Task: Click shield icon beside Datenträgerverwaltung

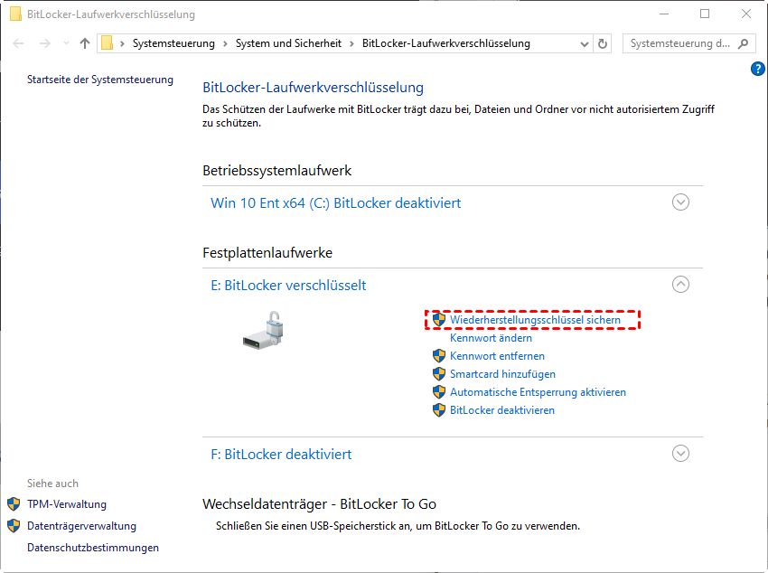Action: pyautogui.click(x=14, y=525)
